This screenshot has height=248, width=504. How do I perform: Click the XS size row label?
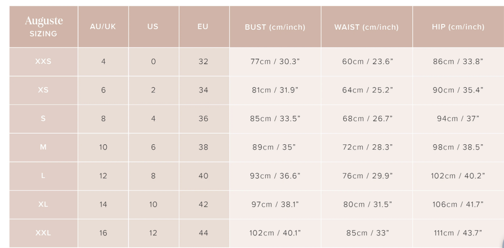43,90
